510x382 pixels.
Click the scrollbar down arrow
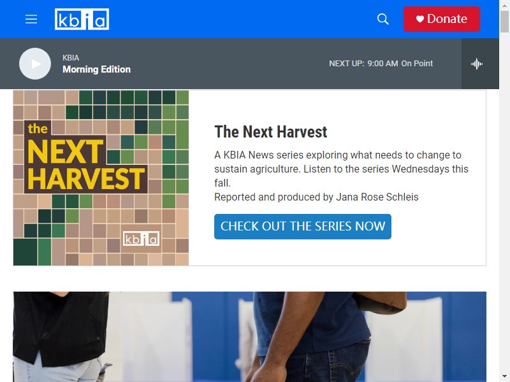pyautogui.click(x=504, y=376)
